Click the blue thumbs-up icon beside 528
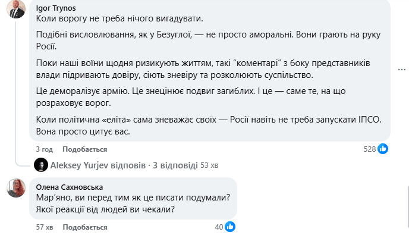 [x=383, y=149]
